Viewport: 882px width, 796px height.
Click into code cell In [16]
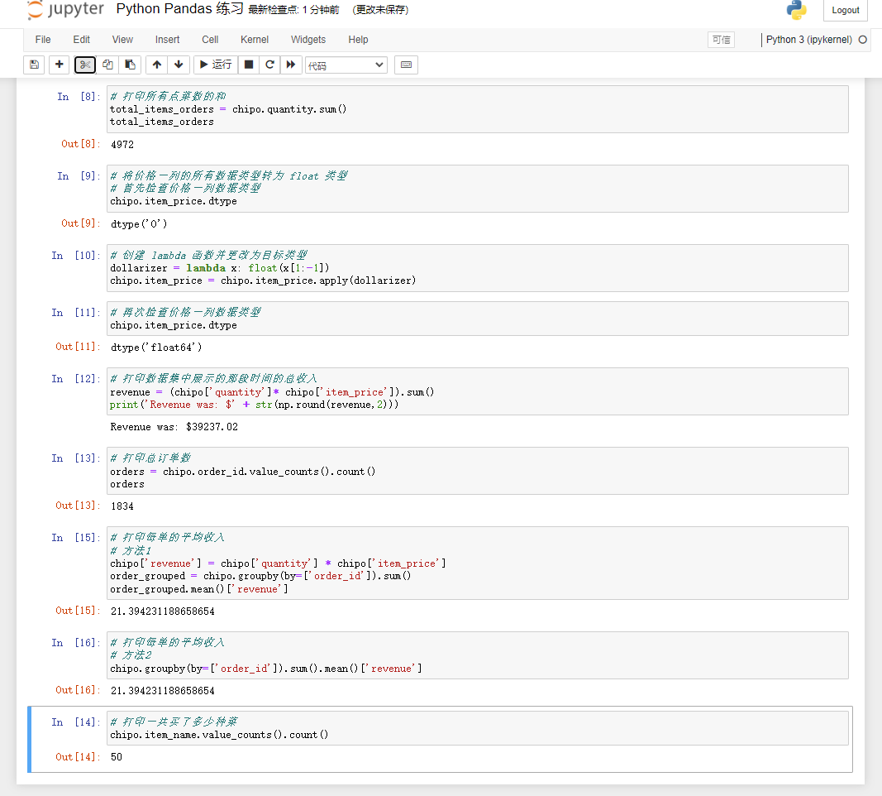pyautogui.click(x=478, y=655)
